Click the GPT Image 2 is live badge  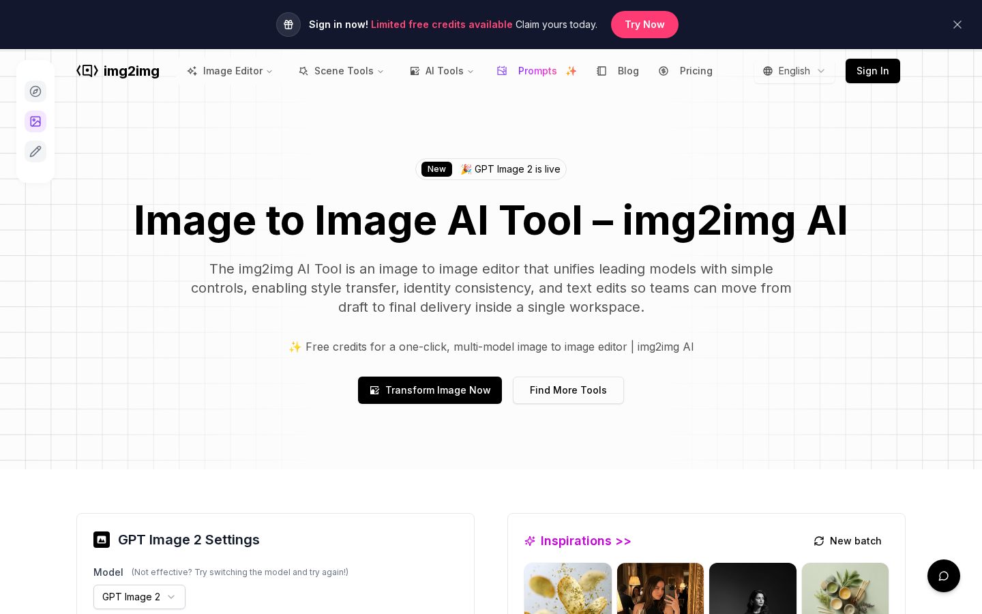[491, 169]
